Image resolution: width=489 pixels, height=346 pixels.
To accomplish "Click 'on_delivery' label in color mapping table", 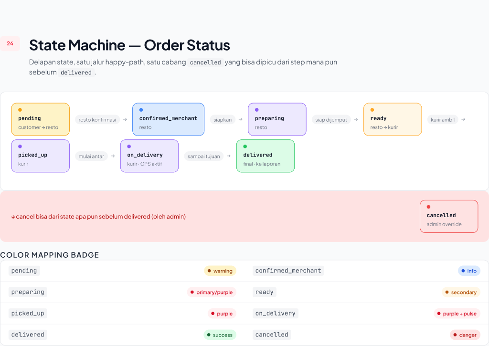I will point(276,313).
